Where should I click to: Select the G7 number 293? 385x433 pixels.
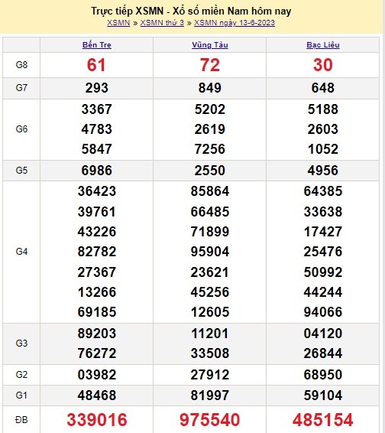[x=96, y=88]
